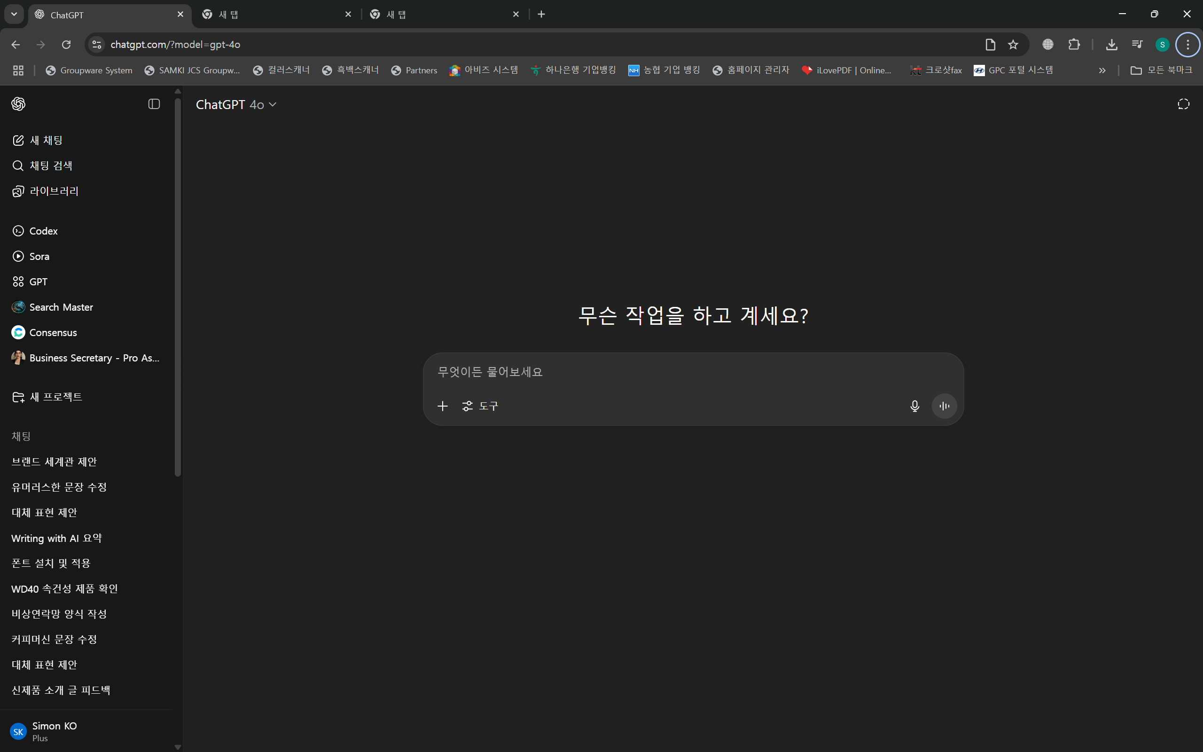Open the 하나은행 기업뱅킹 bookmark
The width and height of the screenshot is (1203, 752).
[574, 70]
